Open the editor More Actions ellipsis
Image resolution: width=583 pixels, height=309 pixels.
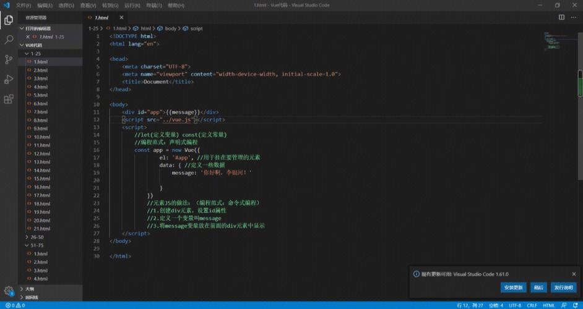coord(573,17)
